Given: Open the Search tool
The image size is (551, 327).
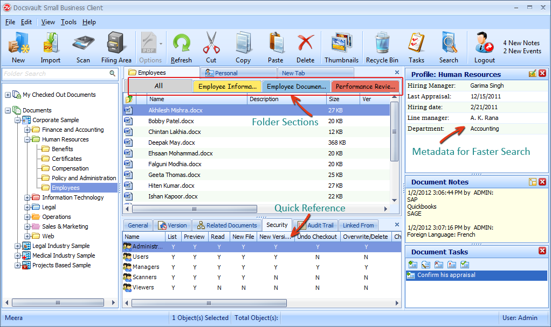Looking at the screenshot, I should point(449,47).
